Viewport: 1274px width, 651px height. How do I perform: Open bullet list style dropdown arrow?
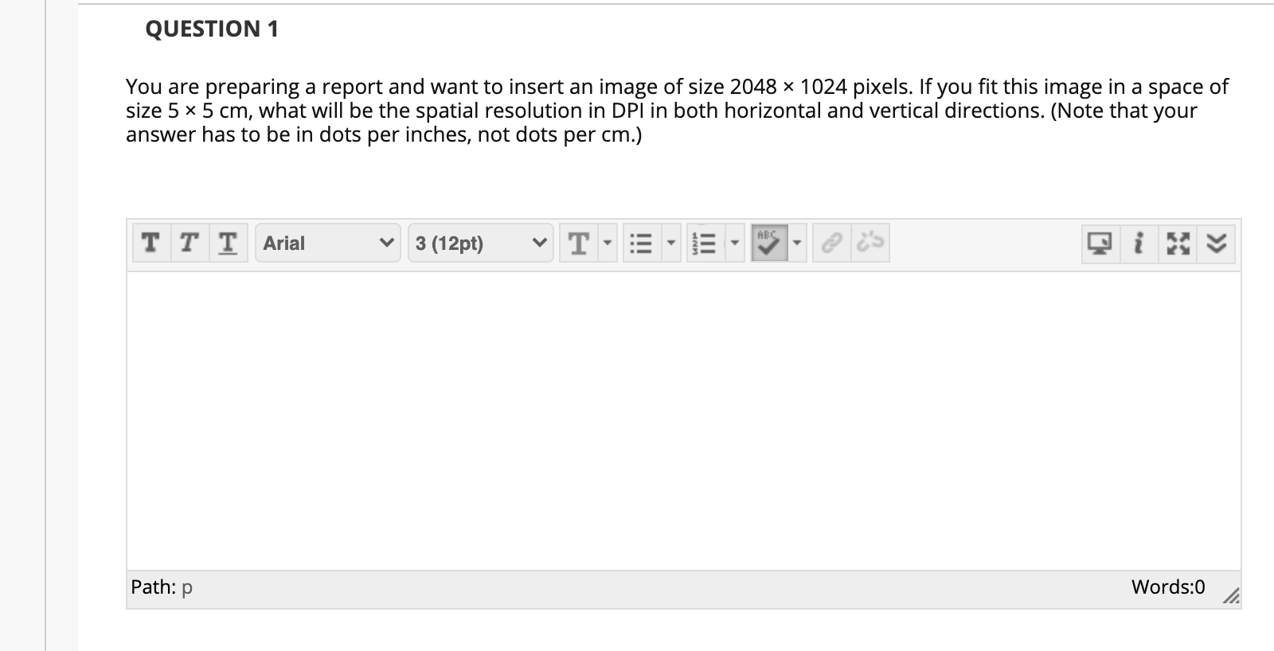(671, 243)
